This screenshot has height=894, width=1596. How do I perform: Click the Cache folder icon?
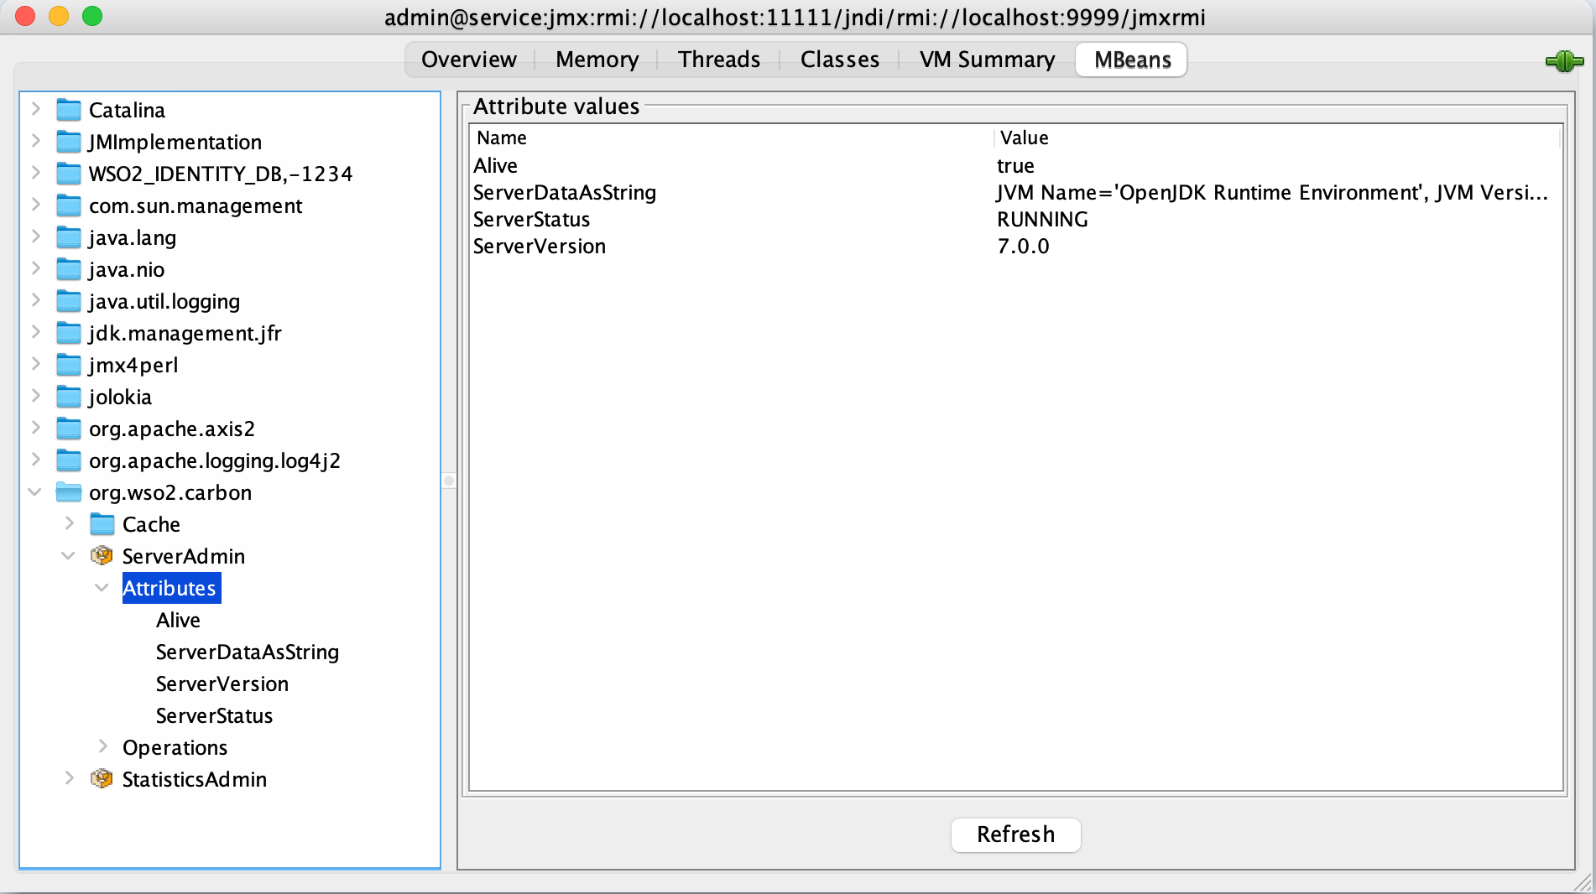102,524
